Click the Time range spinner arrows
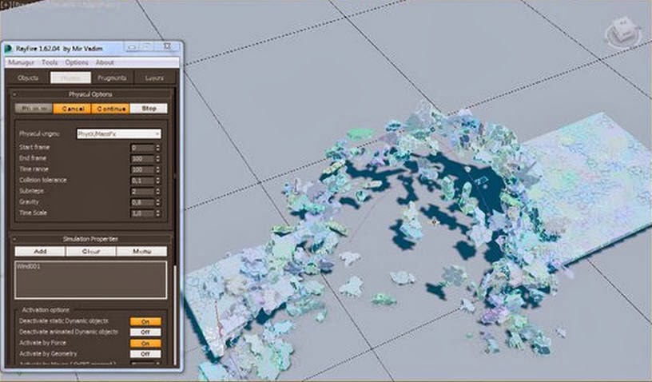Image resolution: width=652 pixels, height=382 pixels. [157, 169]
